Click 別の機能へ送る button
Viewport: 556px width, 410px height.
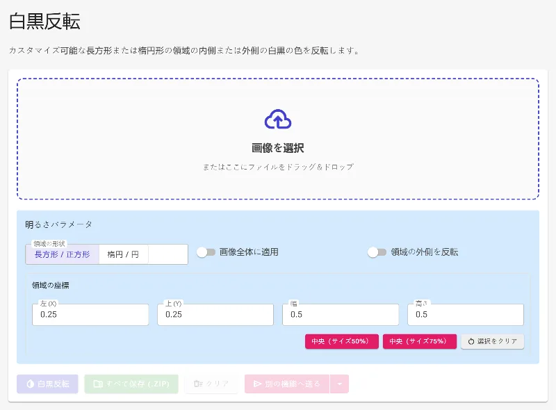(287, 384)
